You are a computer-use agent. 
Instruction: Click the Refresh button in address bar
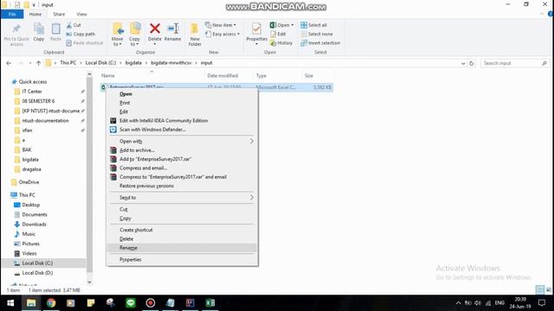click(471, 63)
